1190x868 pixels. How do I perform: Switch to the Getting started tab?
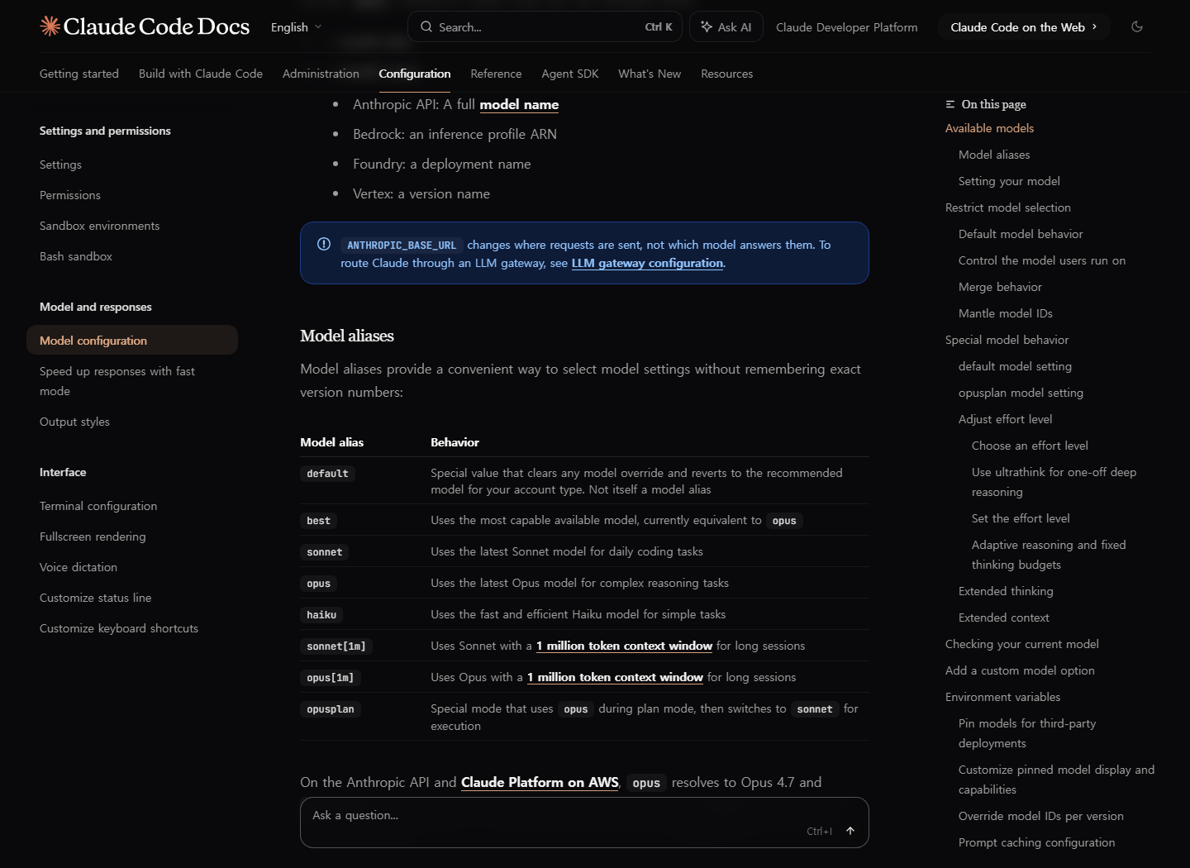tap(79, 74)
